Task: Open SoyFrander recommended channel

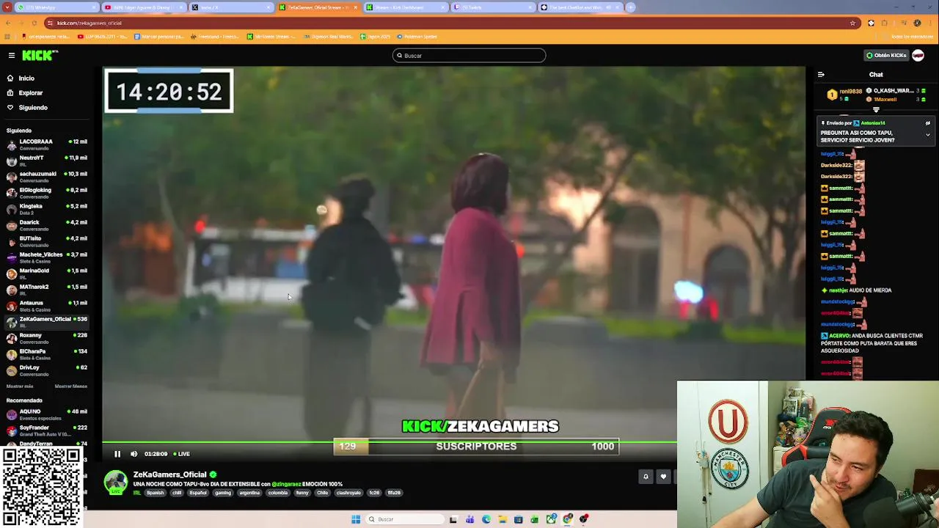Action: click(x=47, y=430)
